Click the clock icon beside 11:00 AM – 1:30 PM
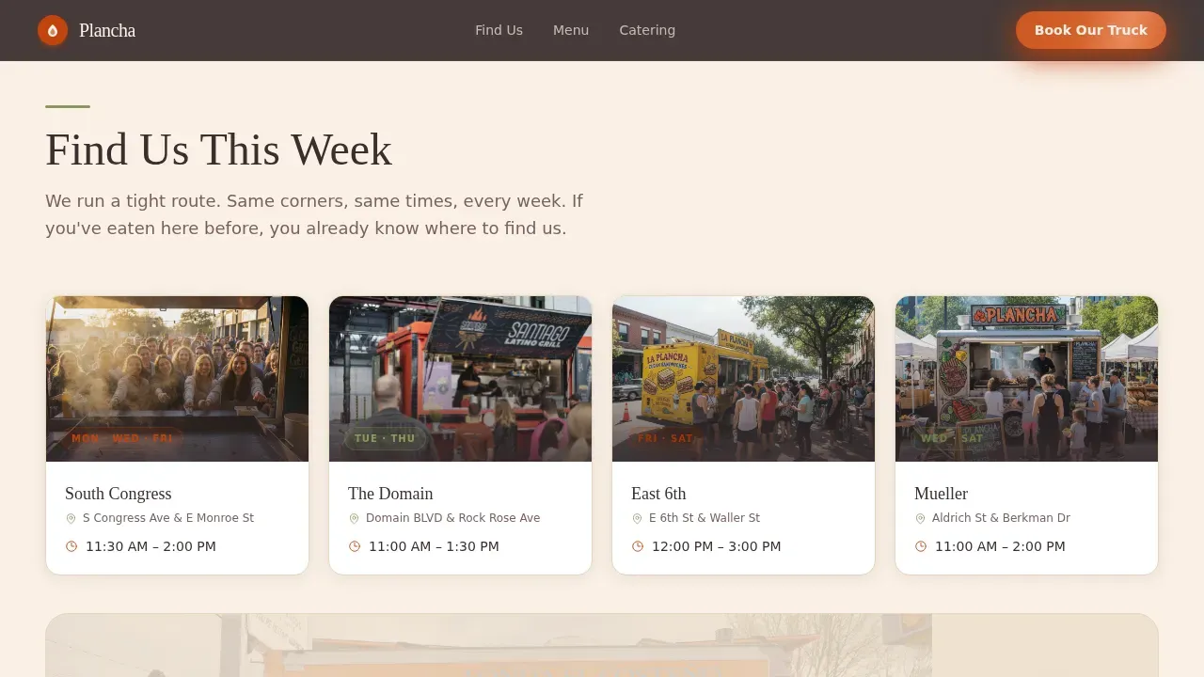Screen dimensions: 1204x677 click(x=355, y=546)
